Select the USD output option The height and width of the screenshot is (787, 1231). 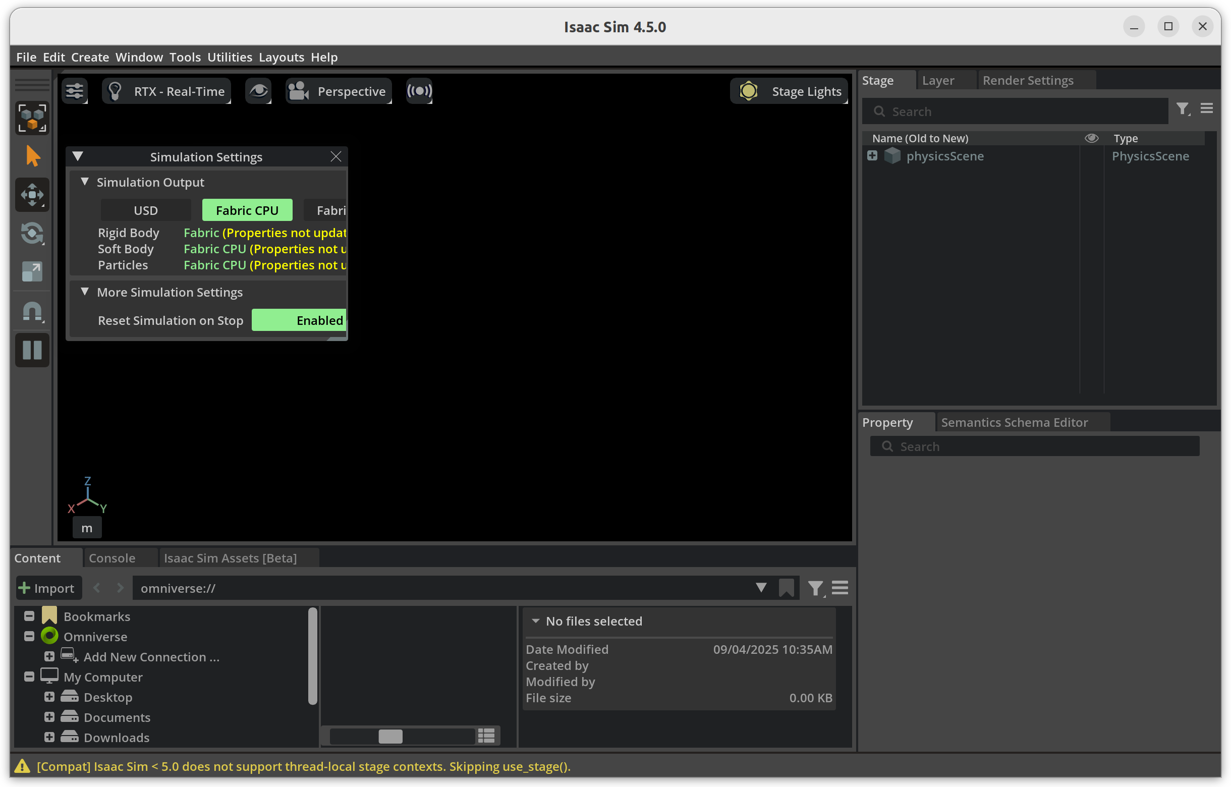pos(146,210)
